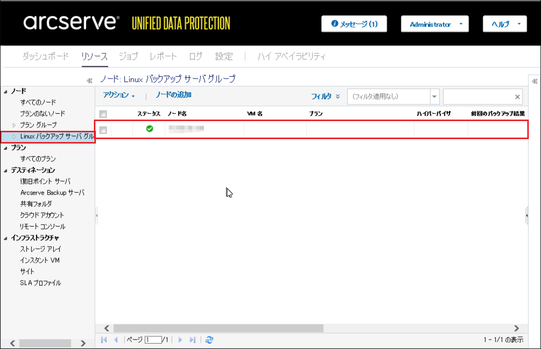The image size is (541, 349).
Task: Expand the right side panel double-chevron icon
Action: point(535,81)
